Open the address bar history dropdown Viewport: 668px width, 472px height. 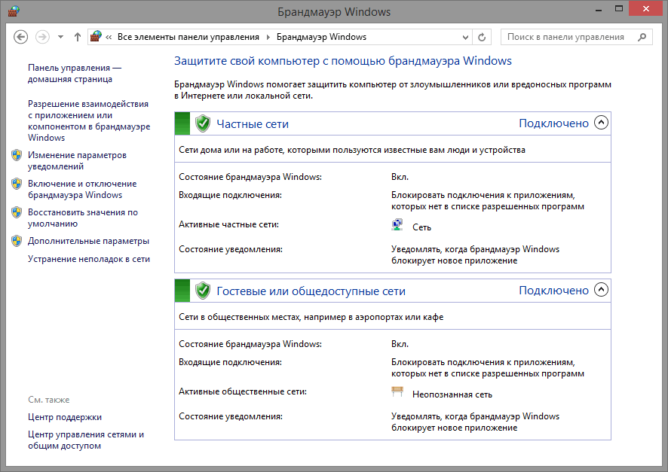[463, 37]
